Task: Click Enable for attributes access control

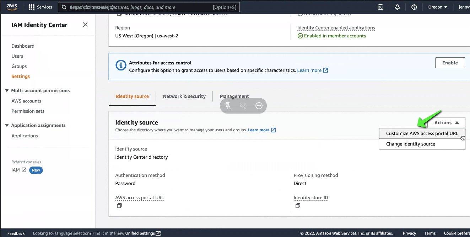Action: pos(450,63)
